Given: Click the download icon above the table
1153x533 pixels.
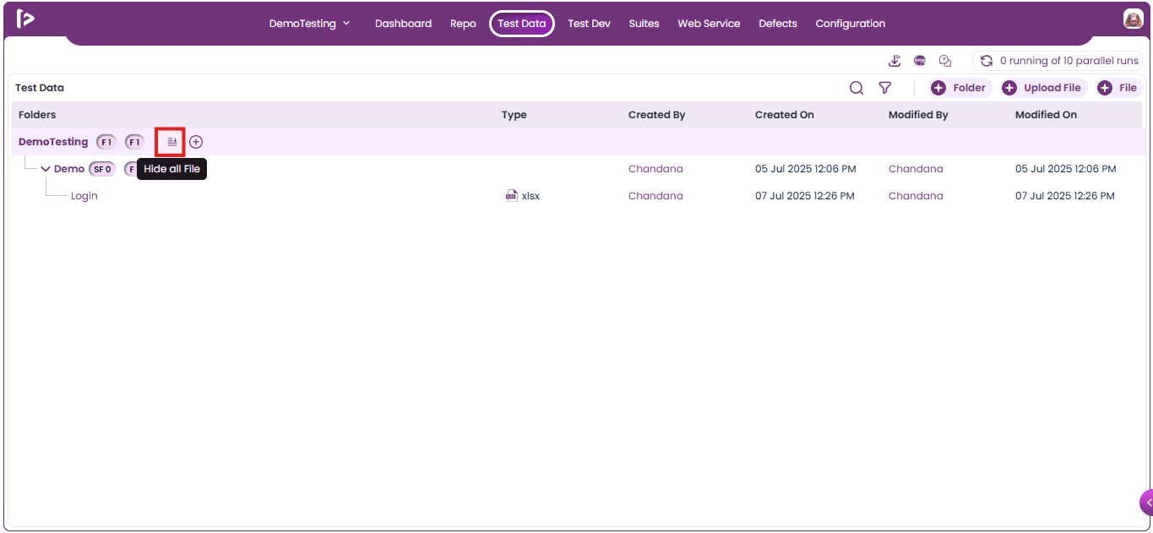Looking at the screenshot, I should (x=895, y=61).
